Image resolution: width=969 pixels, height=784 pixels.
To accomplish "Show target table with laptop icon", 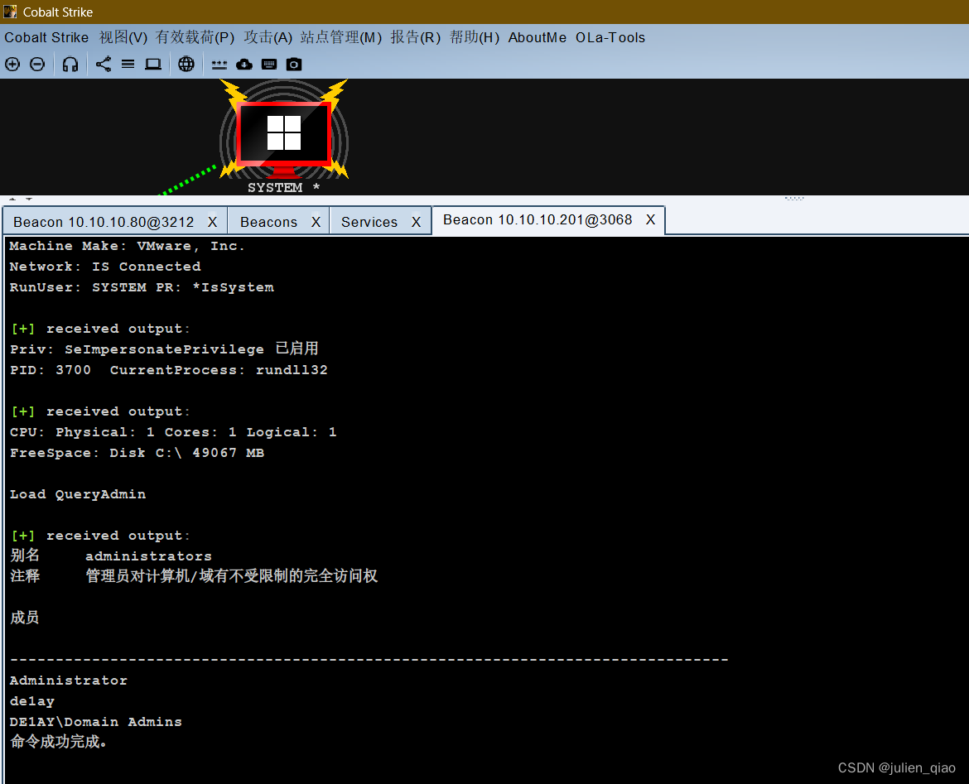I will pyautogui.click(x=153, y=65).
